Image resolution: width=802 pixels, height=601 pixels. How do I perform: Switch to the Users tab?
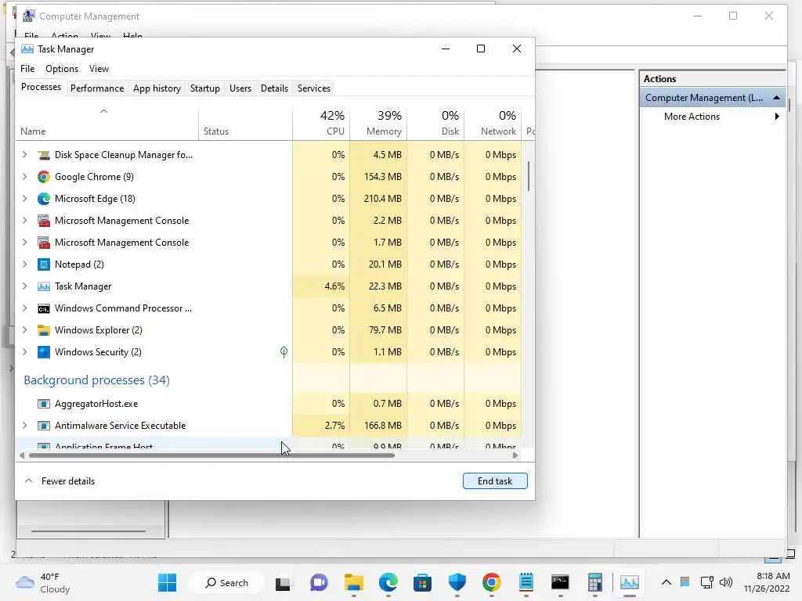pos(240,88)
